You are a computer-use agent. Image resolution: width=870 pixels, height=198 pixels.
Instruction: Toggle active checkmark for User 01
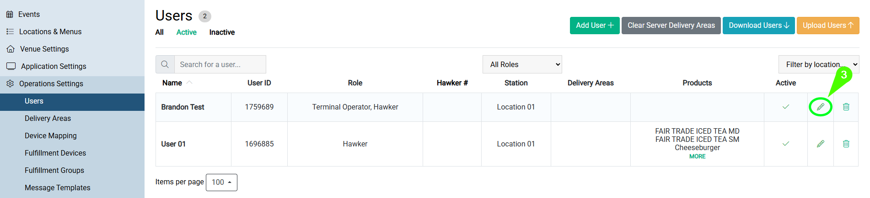pyautogui.click(x=786, y=144)
